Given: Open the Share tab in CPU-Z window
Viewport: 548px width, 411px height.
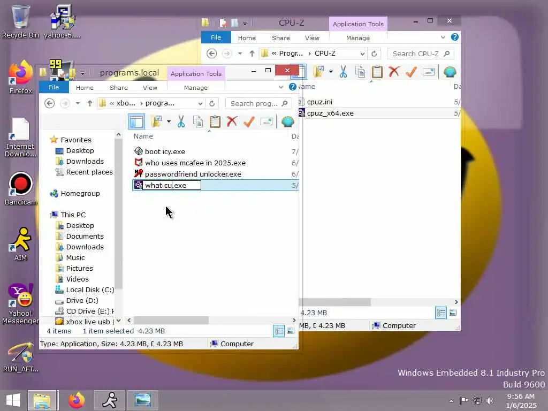Looking at the screenshot, I should (281, 38).
